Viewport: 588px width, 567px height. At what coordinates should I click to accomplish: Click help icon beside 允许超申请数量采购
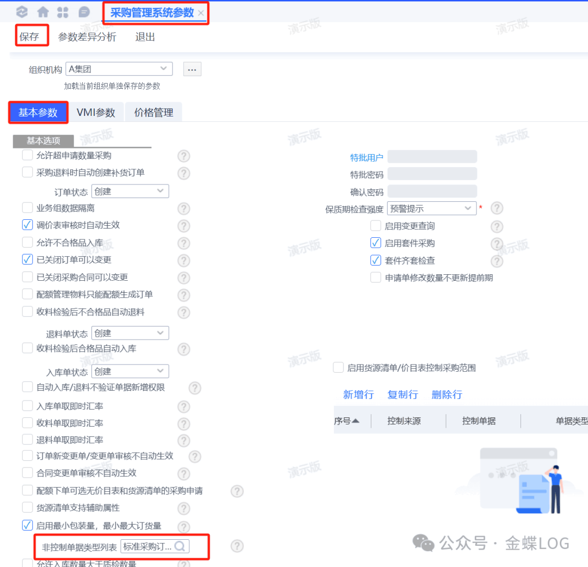(x=184, y=156)
